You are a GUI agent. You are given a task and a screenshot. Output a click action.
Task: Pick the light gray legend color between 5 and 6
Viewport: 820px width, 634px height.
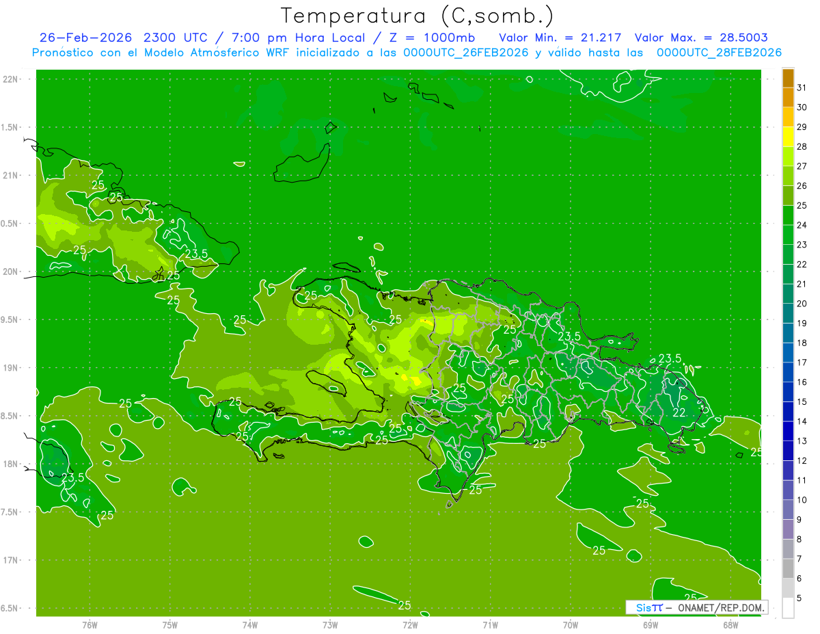tap(788, 588)
